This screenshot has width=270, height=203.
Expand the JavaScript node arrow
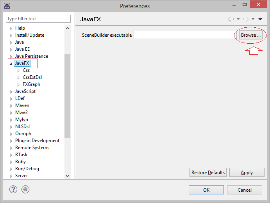[x=11, y=92]
